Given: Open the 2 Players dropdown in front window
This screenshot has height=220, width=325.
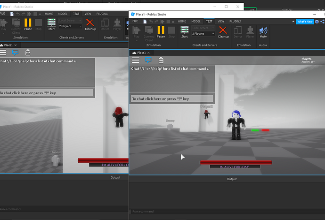Looking at the screenshot, I should (203, 34).
